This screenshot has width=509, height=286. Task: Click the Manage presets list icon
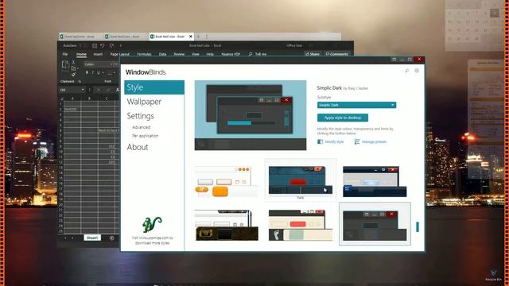pos(357,141)
